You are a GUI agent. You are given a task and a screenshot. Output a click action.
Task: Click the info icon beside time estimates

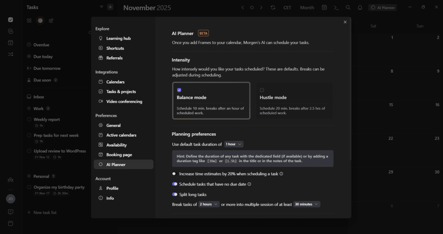point(281,174)
